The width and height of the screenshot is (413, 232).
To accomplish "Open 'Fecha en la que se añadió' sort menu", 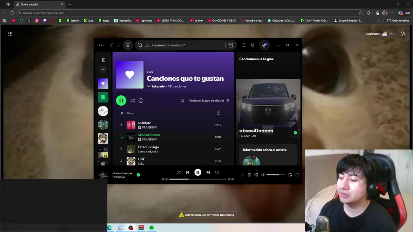I will tap(209, 101).
